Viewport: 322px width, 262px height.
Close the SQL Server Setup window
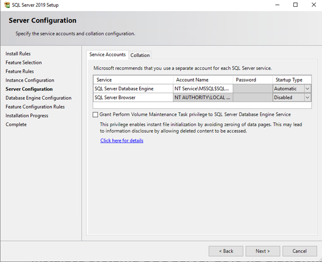tap(313, 5)
